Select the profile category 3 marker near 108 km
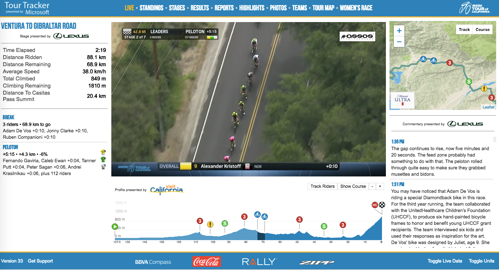Viewport: 499px width, 270px height. (200, 221)
